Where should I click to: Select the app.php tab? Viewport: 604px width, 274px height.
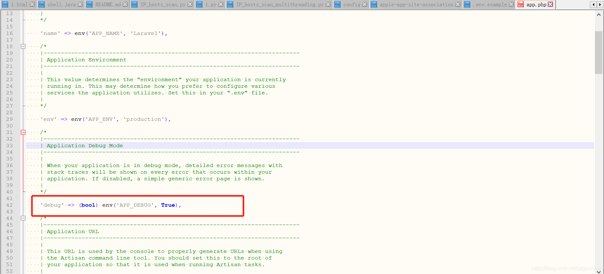(x=536, y=4)
